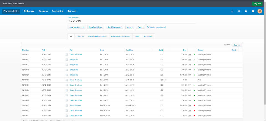Sort by the Due Date column header
Viewport: 266px width, 121px height.
pyautogui.click(x=129, y=50)
